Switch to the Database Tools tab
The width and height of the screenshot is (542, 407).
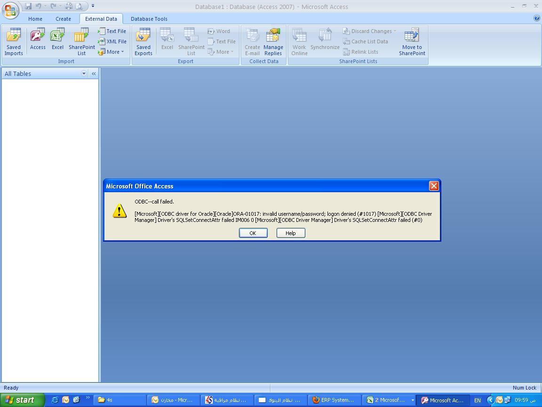point(149,19)
